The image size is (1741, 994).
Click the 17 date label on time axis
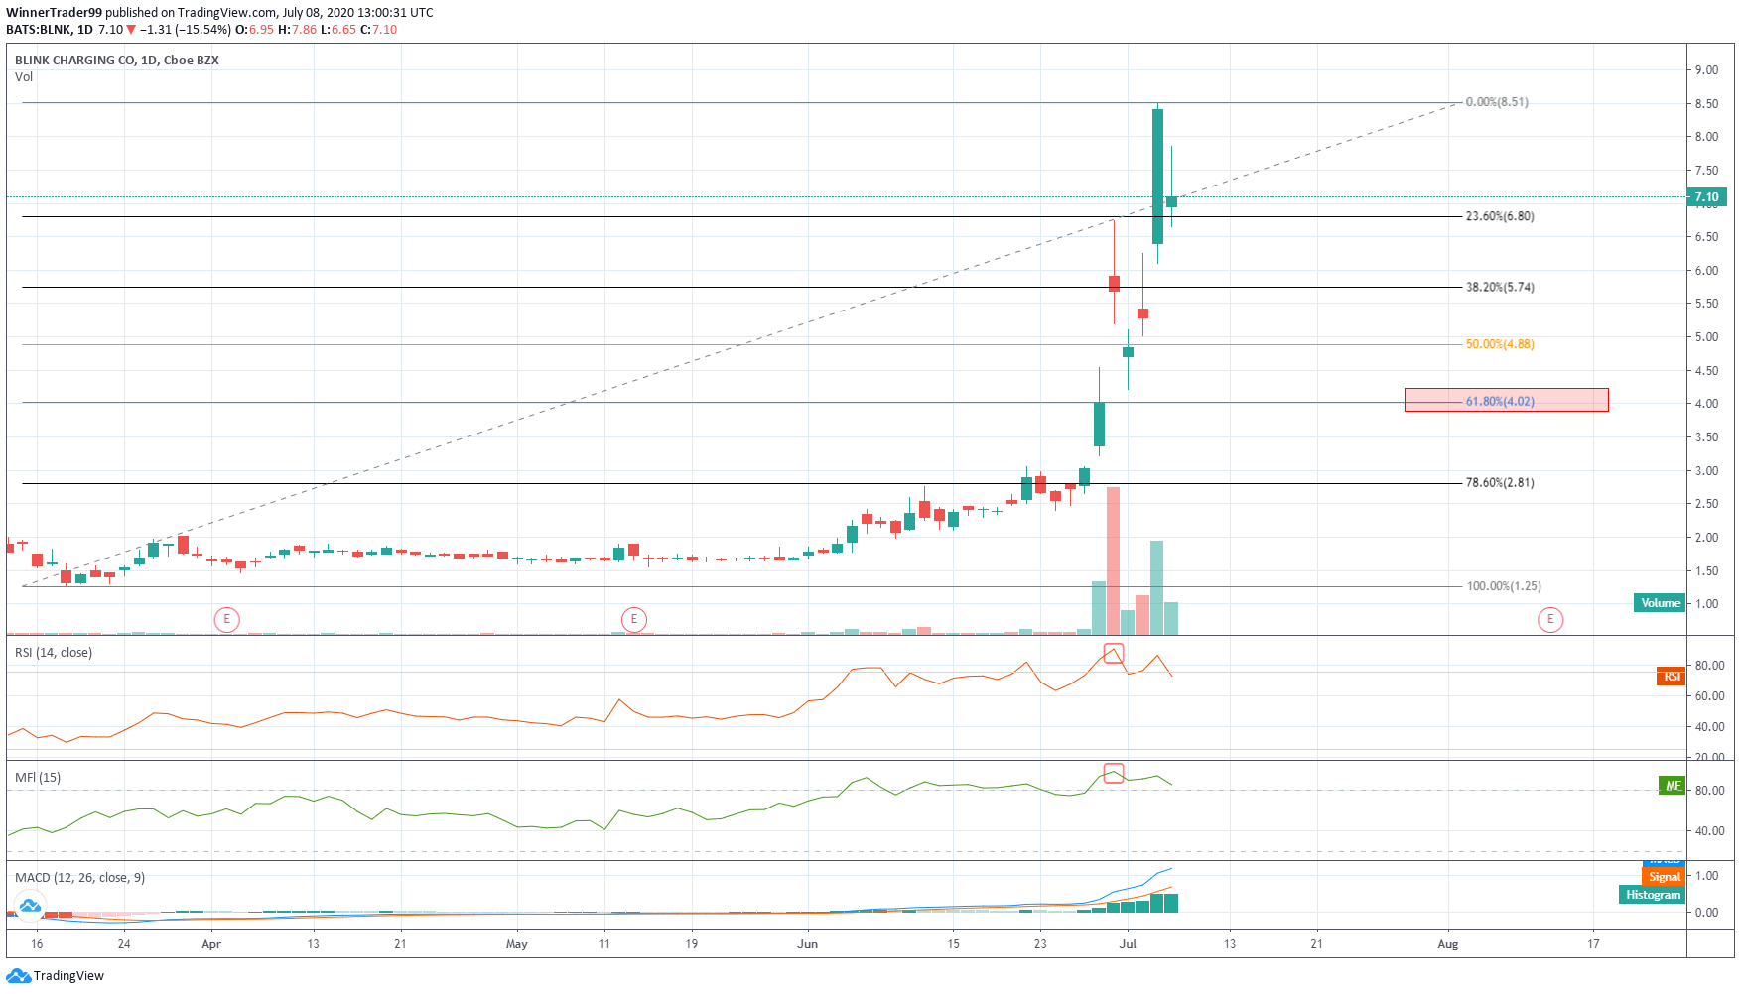pyautogui.click(x=1593, y=944)
